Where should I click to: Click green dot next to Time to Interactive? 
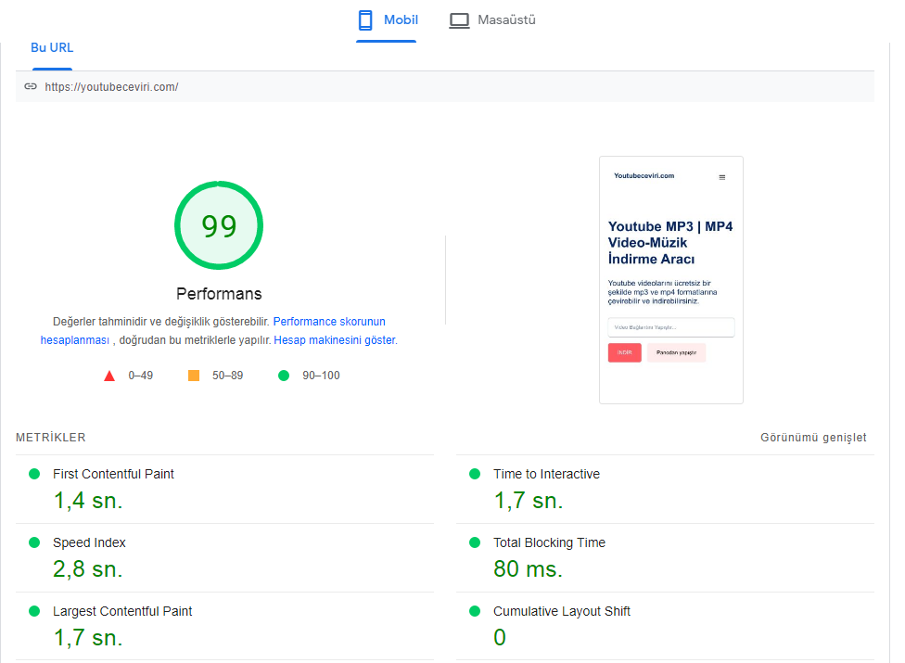coord(475,474)
